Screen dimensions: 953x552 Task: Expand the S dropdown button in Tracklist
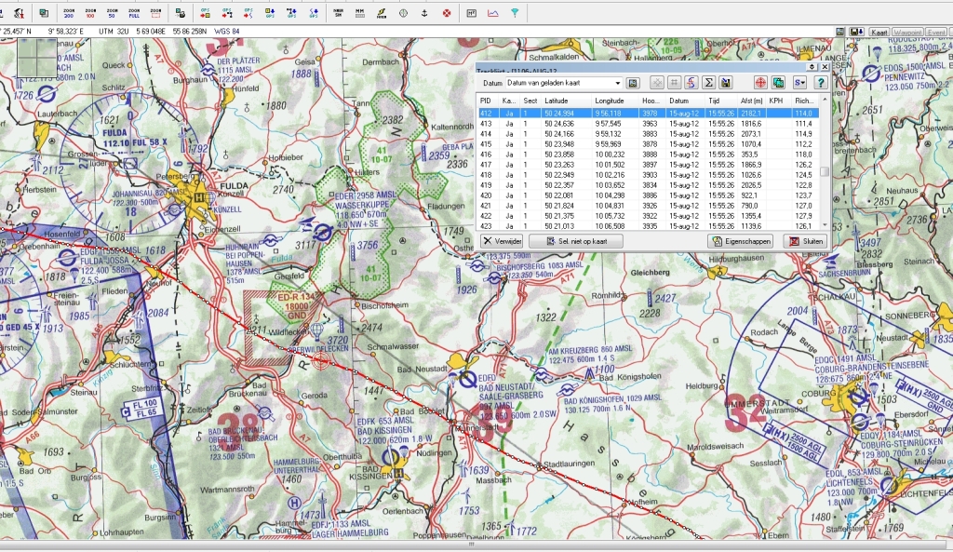pos(799,83)
